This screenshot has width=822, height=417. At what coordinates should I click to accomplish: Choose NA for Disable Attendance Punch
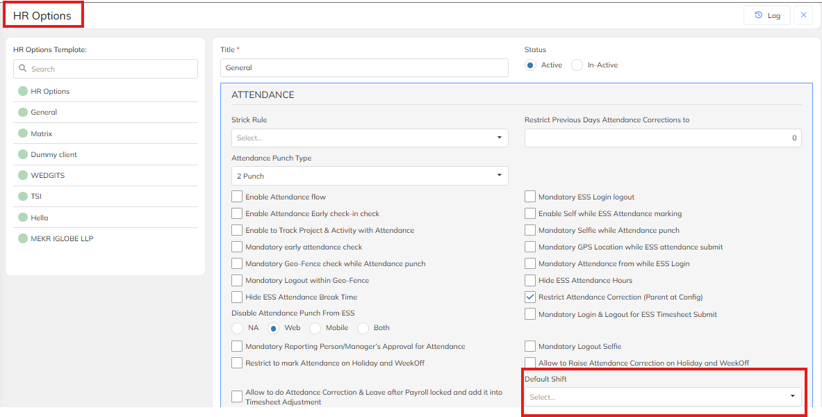(x=238, y=328)
